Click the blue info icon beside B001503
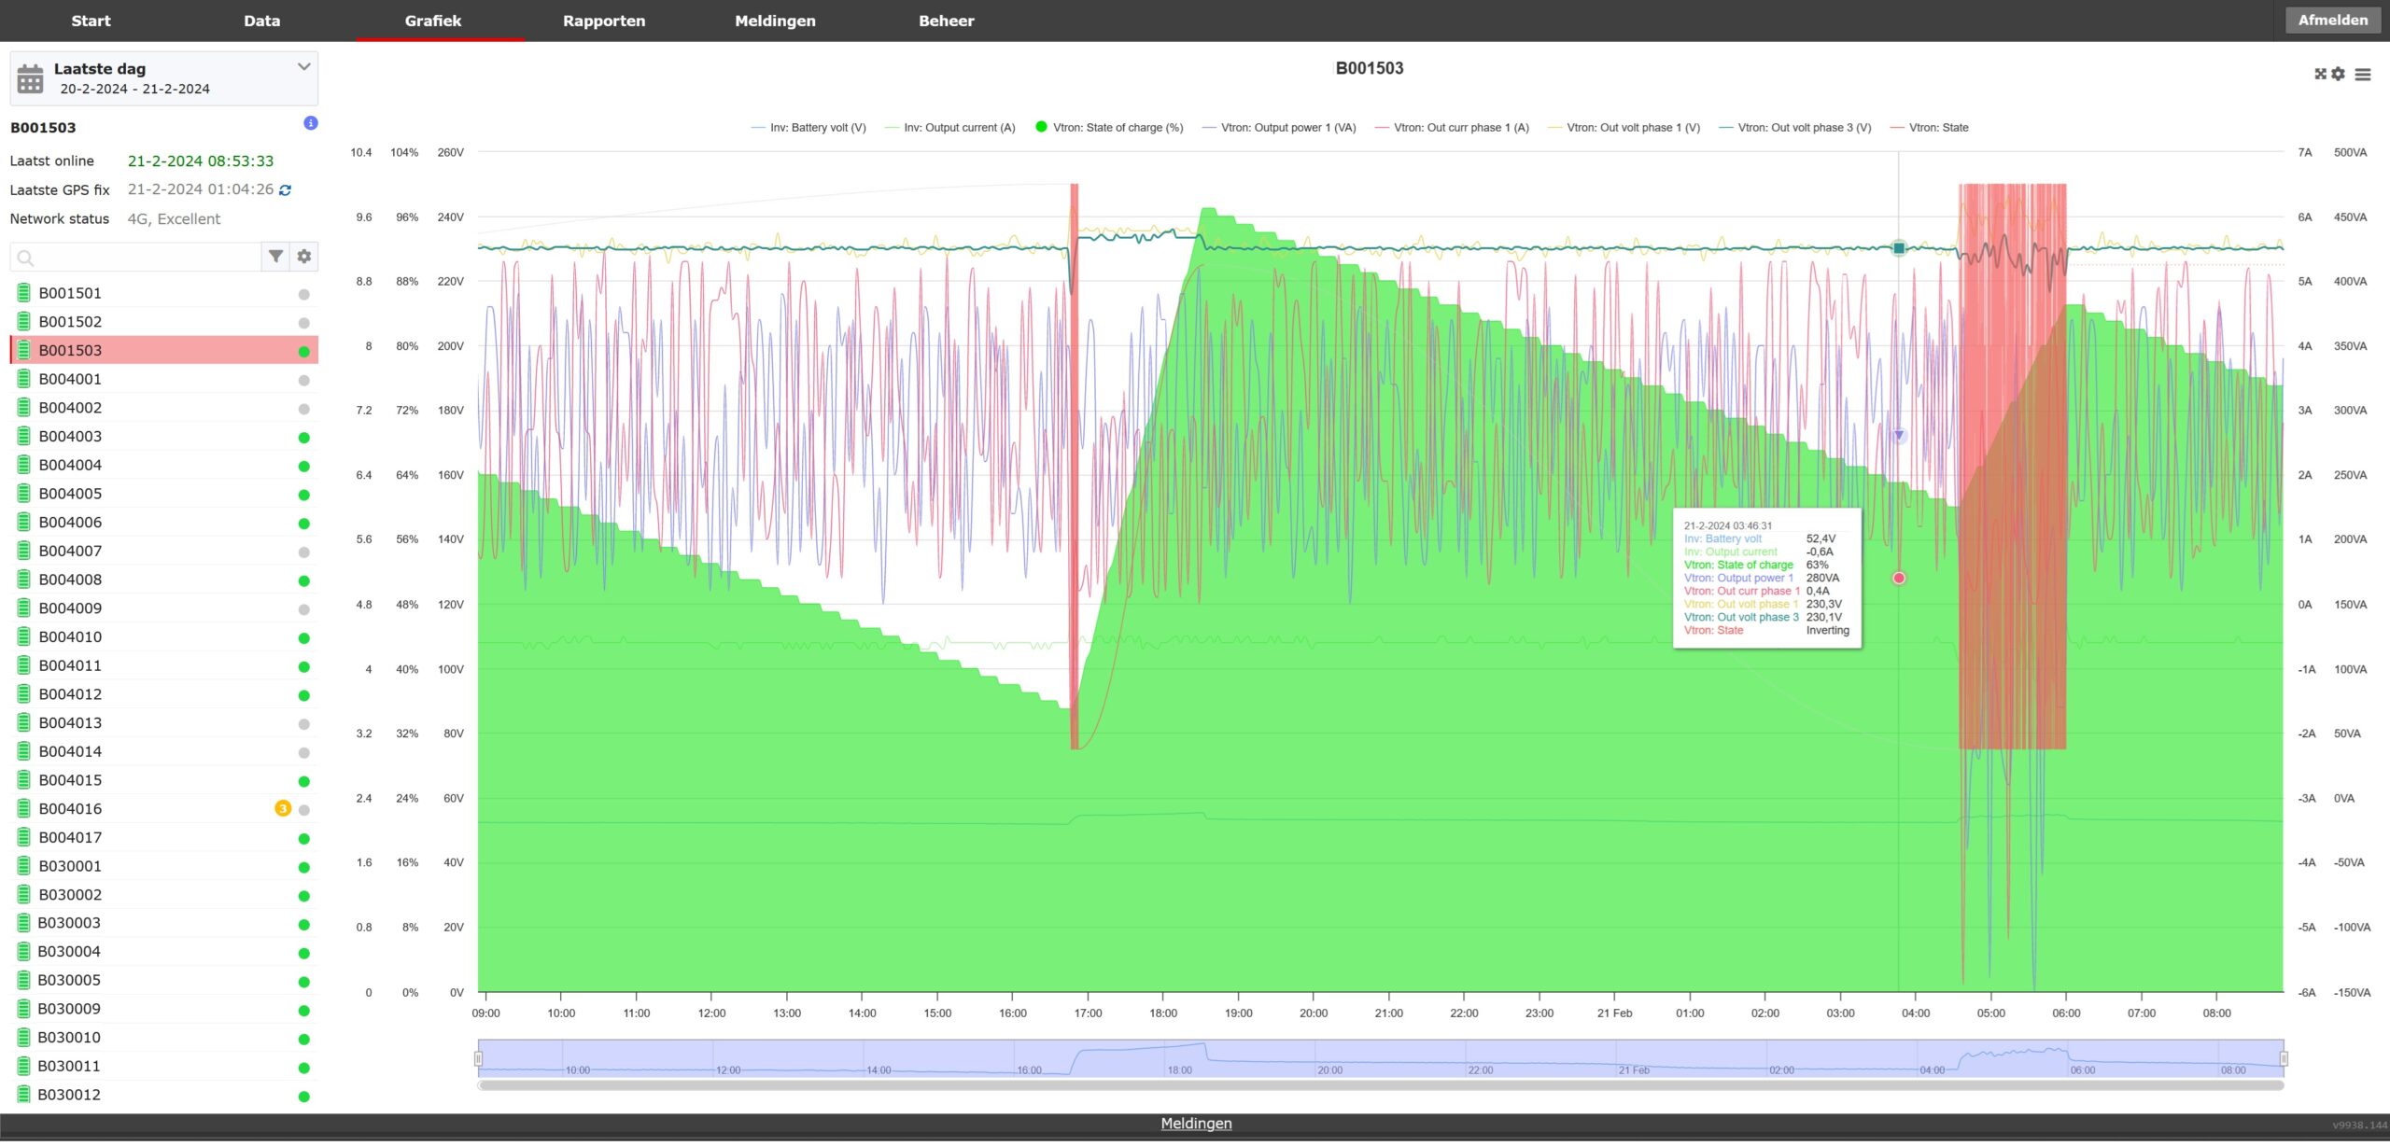This screenshot has height=1146, width=2390. coord(311,123)
